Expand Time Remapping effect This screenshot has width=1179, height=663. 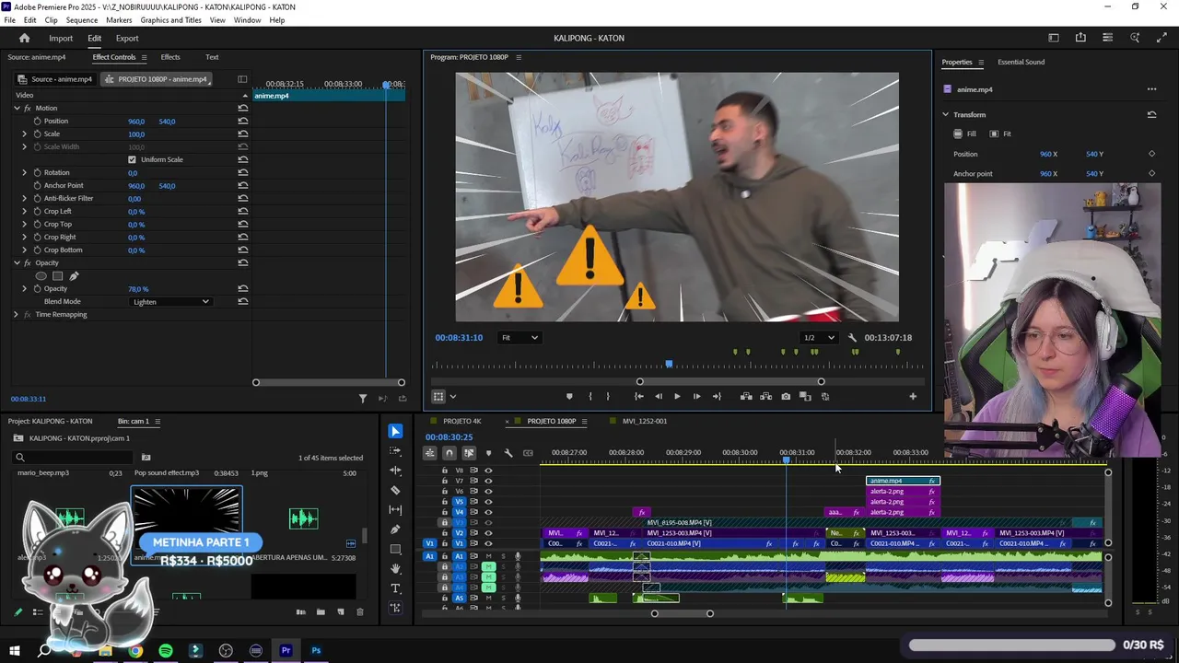click(16, 314)
